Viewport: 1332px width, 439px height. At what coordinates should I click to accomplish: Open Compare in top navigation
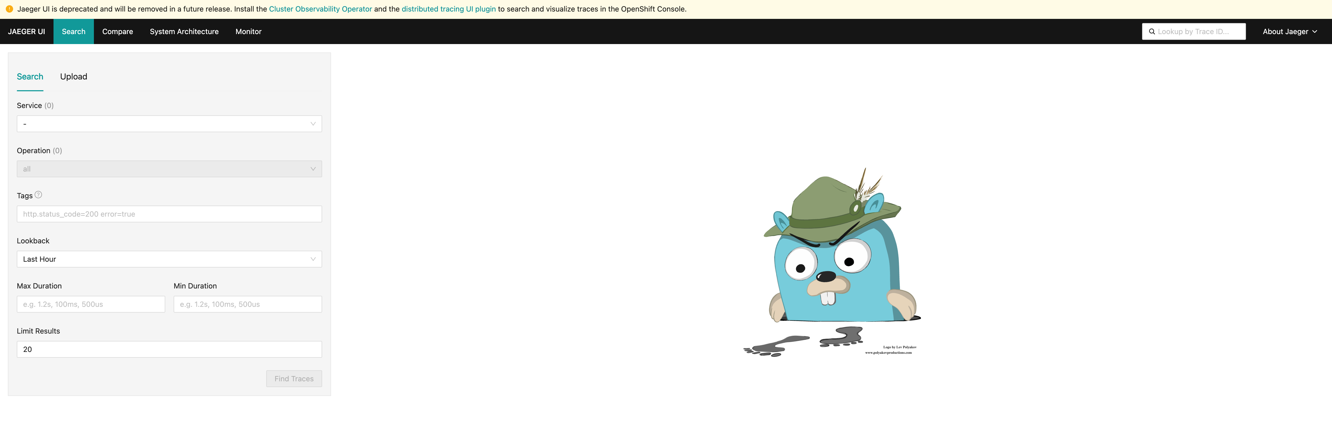tap(117, 31)
